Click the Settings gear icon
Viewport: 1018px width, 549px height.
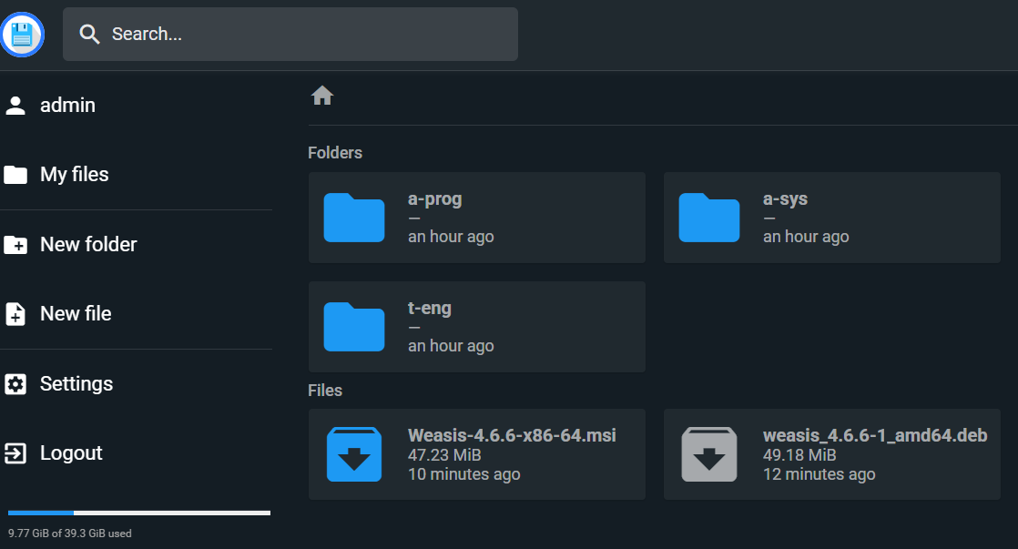coord(15,384)
